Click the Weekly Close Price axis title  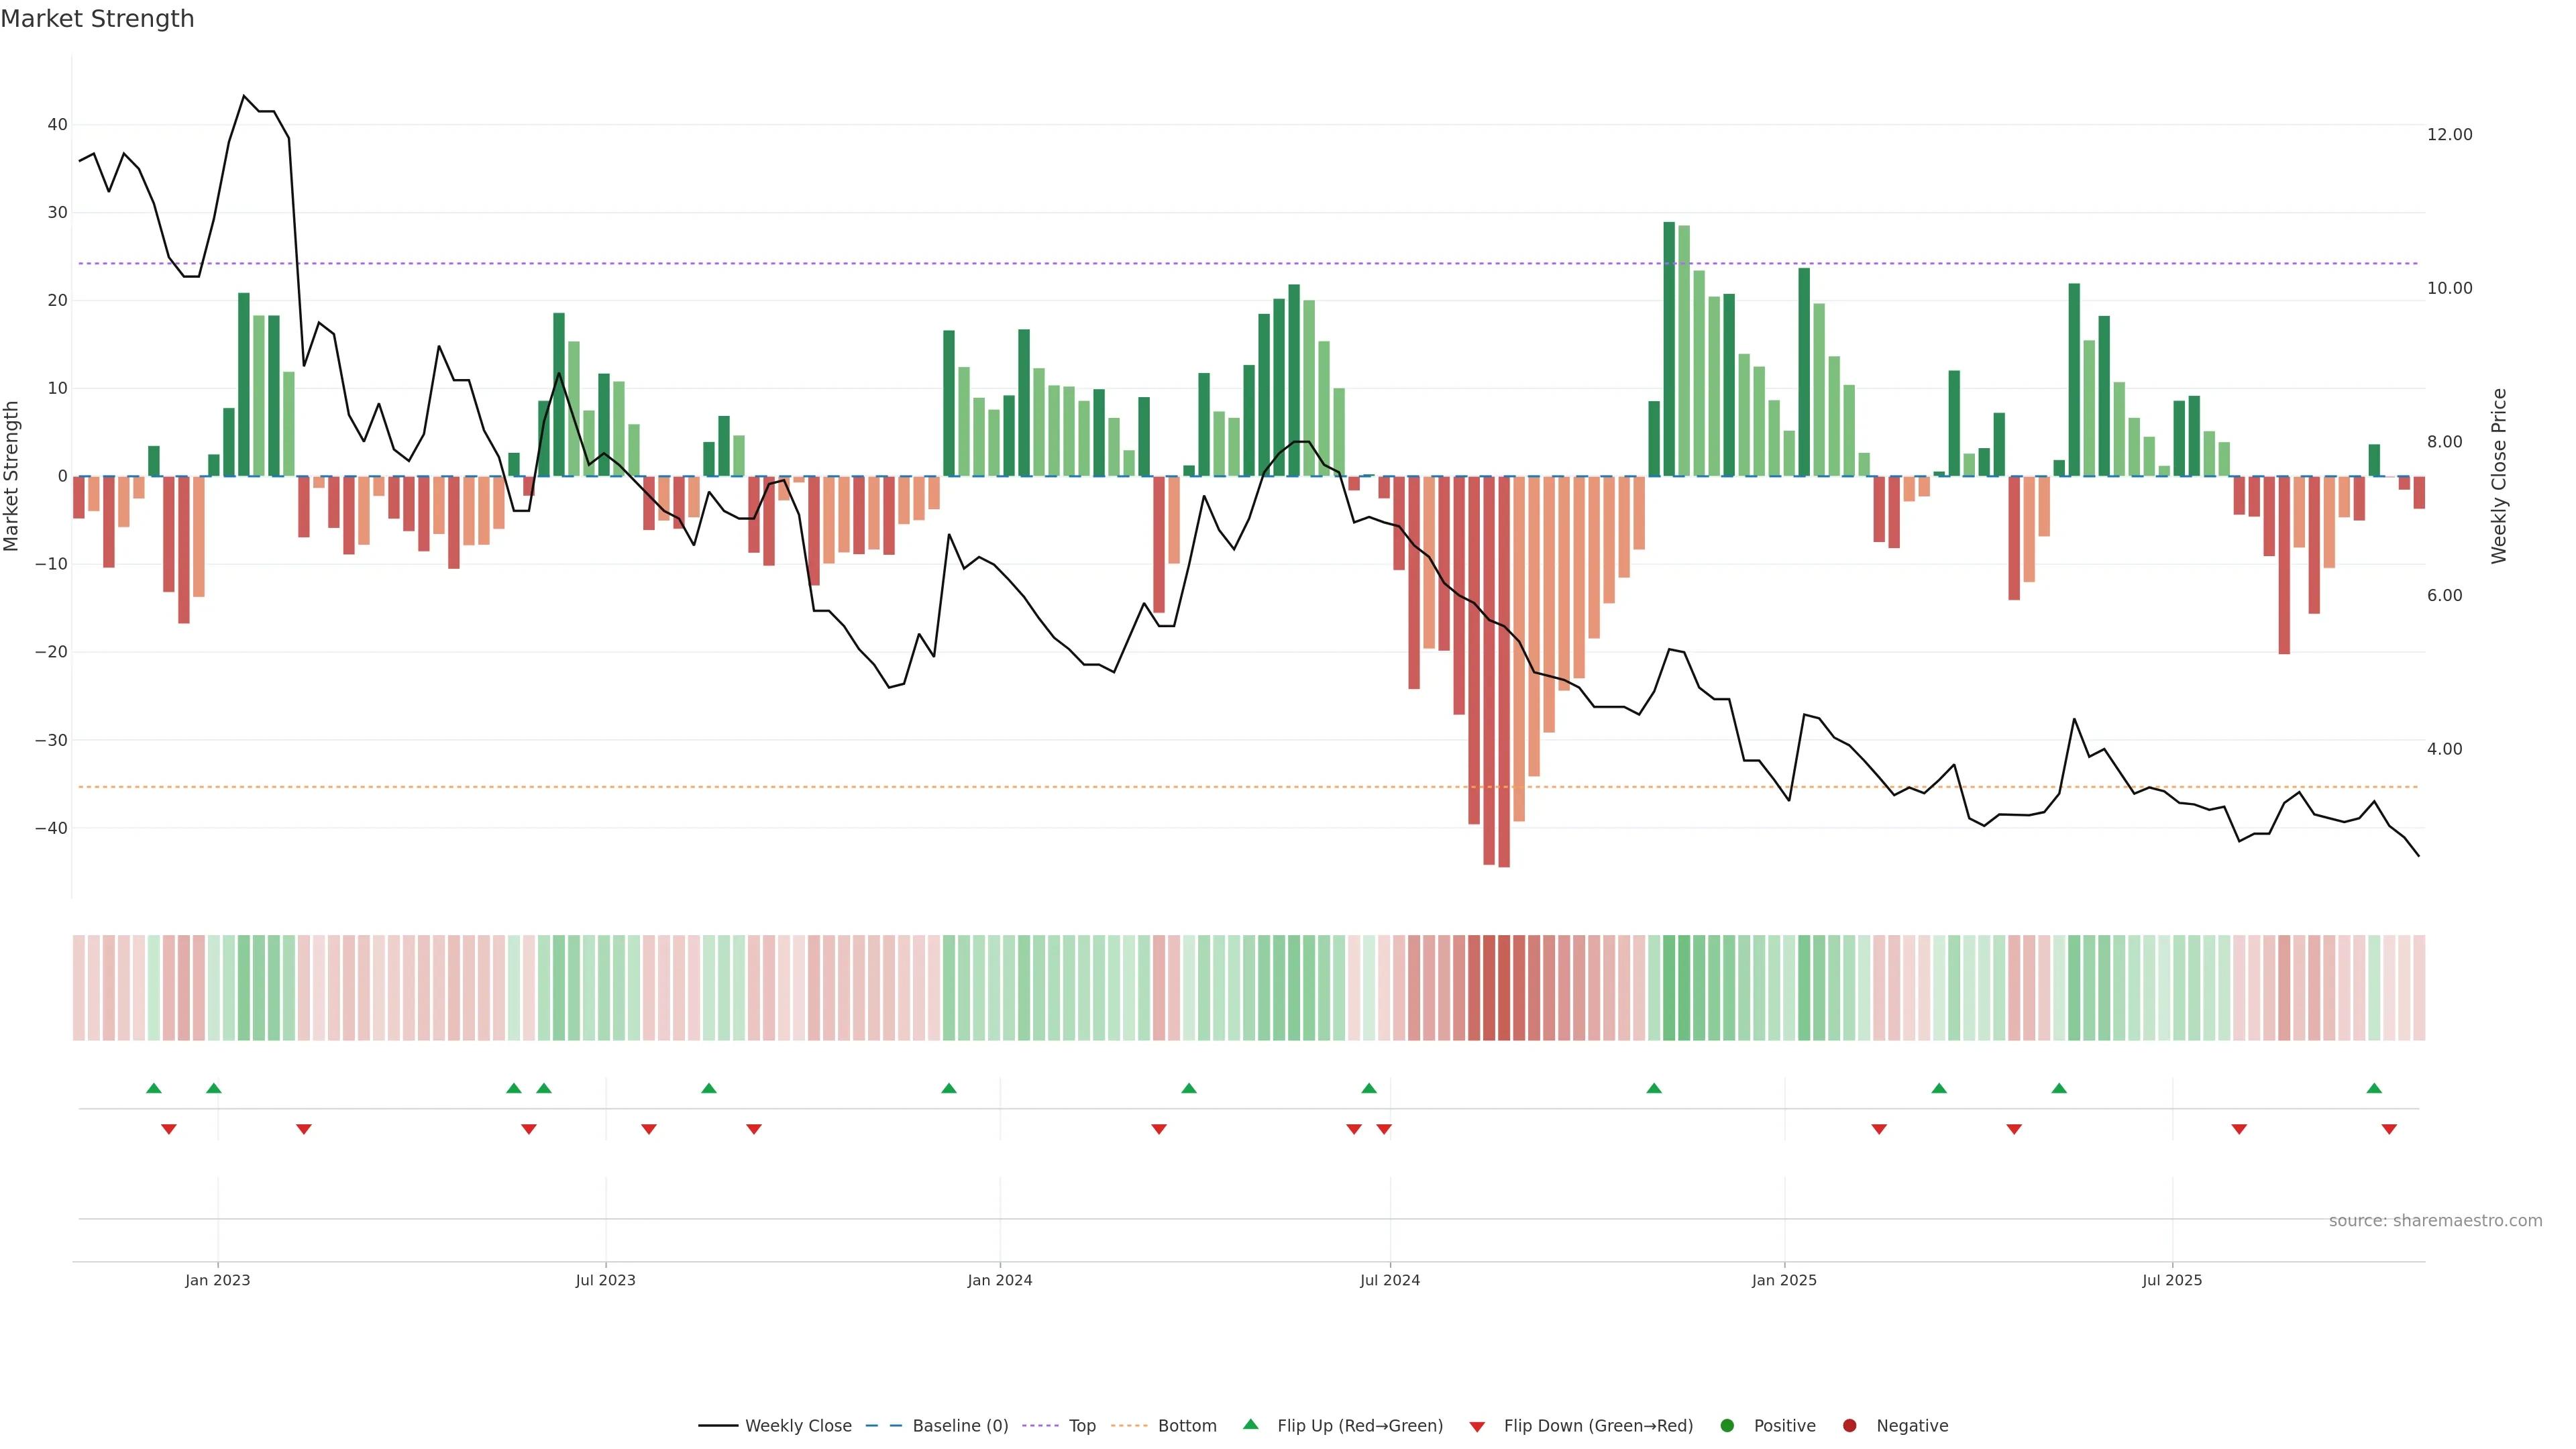point(2499,476)
